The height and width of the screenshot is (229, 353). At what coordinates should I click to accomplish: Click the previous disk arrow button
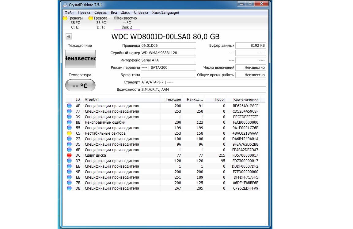pos(69,36)
